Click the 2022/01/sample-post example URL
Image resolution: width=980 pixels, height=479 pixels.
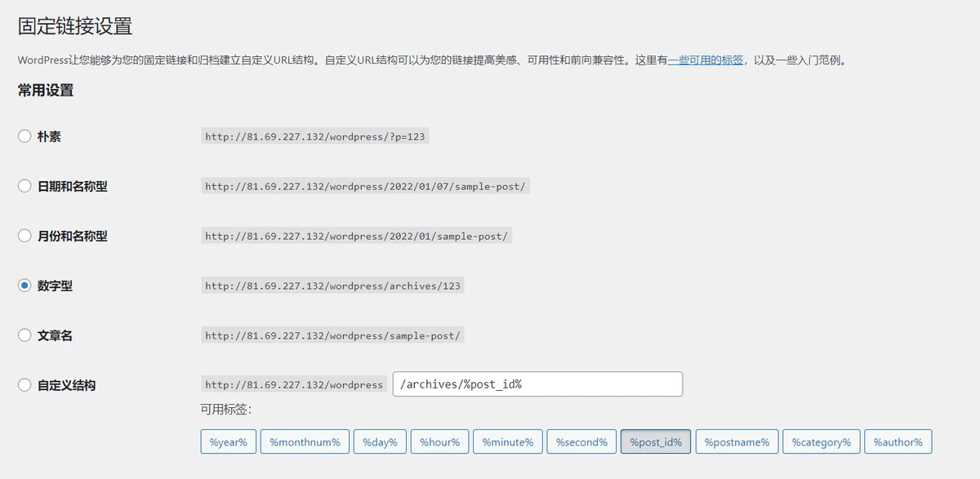coord(357,236)
